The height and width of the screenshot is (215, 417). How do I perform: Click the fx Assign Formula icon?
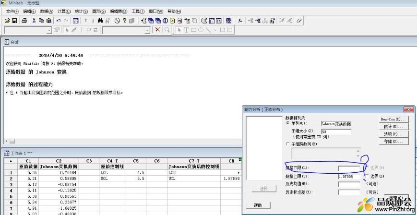(240, 21)
